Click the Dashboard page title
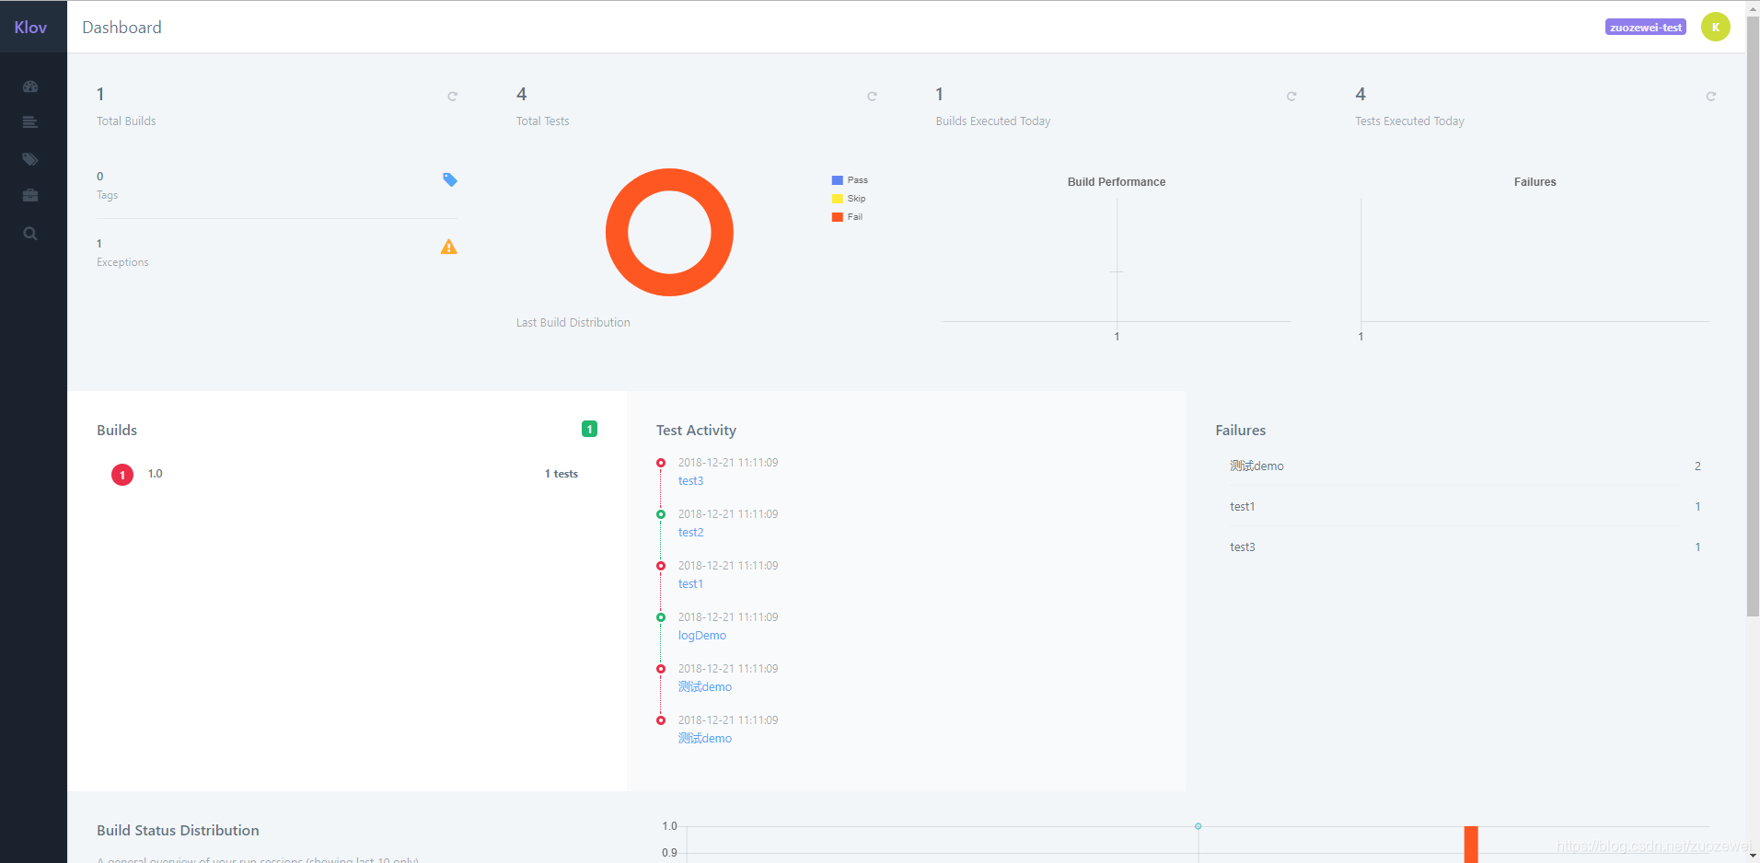Image resolution: width=1760 pixels, height=863 pixels. (122, 28)
